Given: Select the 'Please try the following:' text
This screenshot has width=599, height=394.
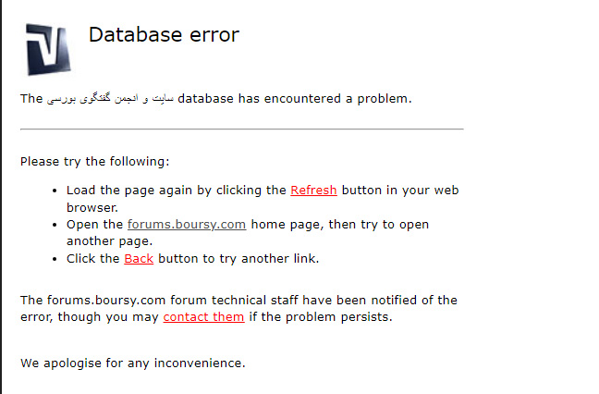Looking at the screenshot, I should tap(94, 161).
